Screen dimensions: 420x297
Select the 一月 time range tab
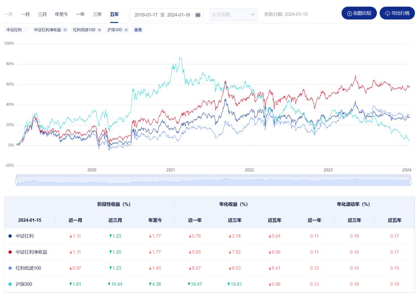[25, 14]
